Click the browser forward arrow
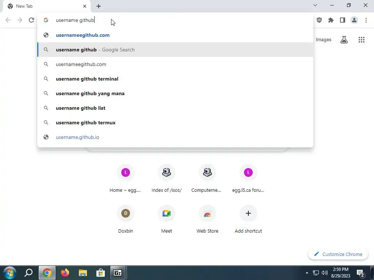Image resolution: width=374 pixels, height=280 pixels. coord(20,20)
